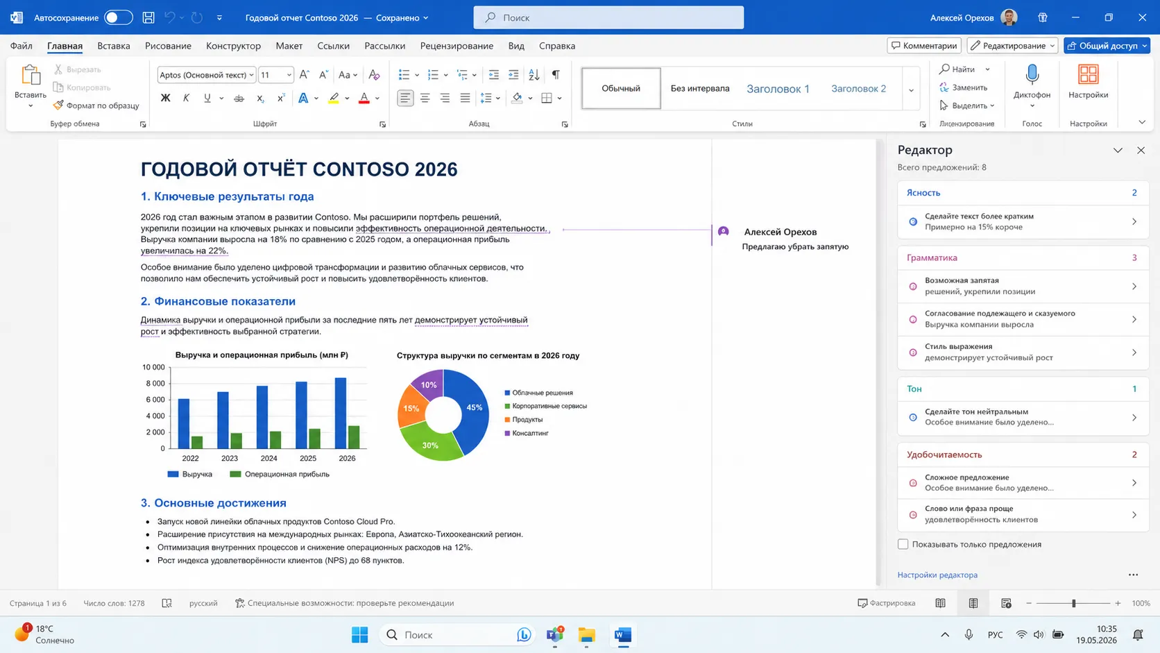Viewport: 1160px width, 653px height.
Task: Toggle the Автосохранение switch
Action: 118,17
